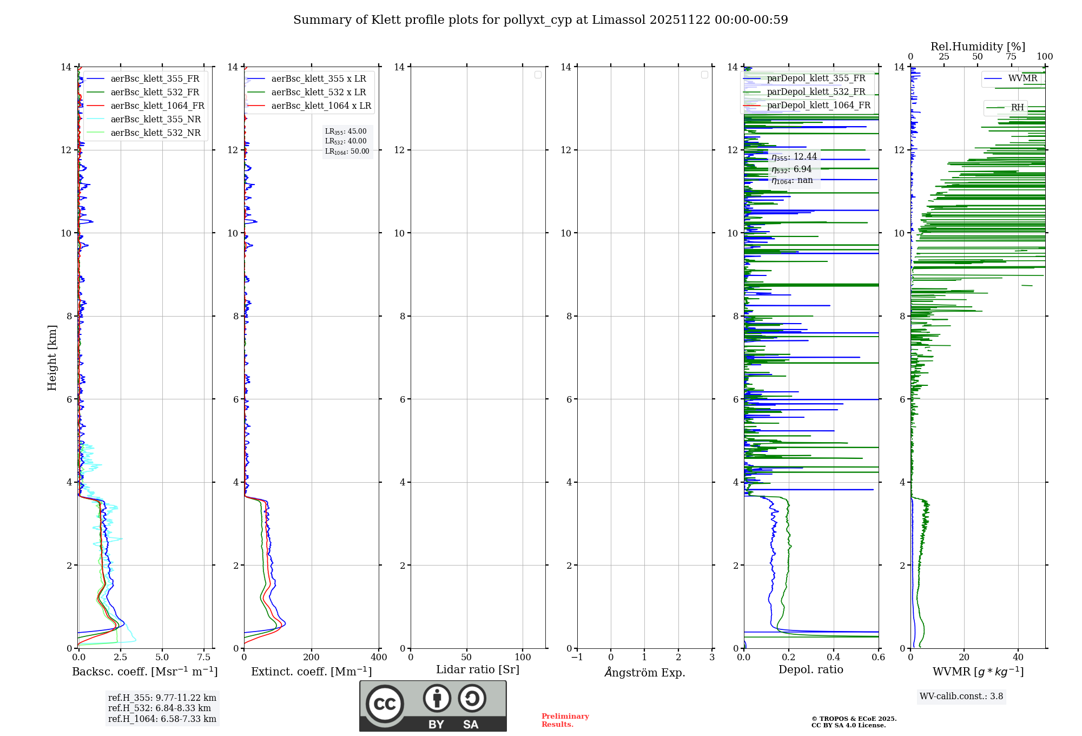This screenshot has width=1082, height=736.
Task: Click the SA share-alike circular arrow icon
Action: (x=472, y=699)
